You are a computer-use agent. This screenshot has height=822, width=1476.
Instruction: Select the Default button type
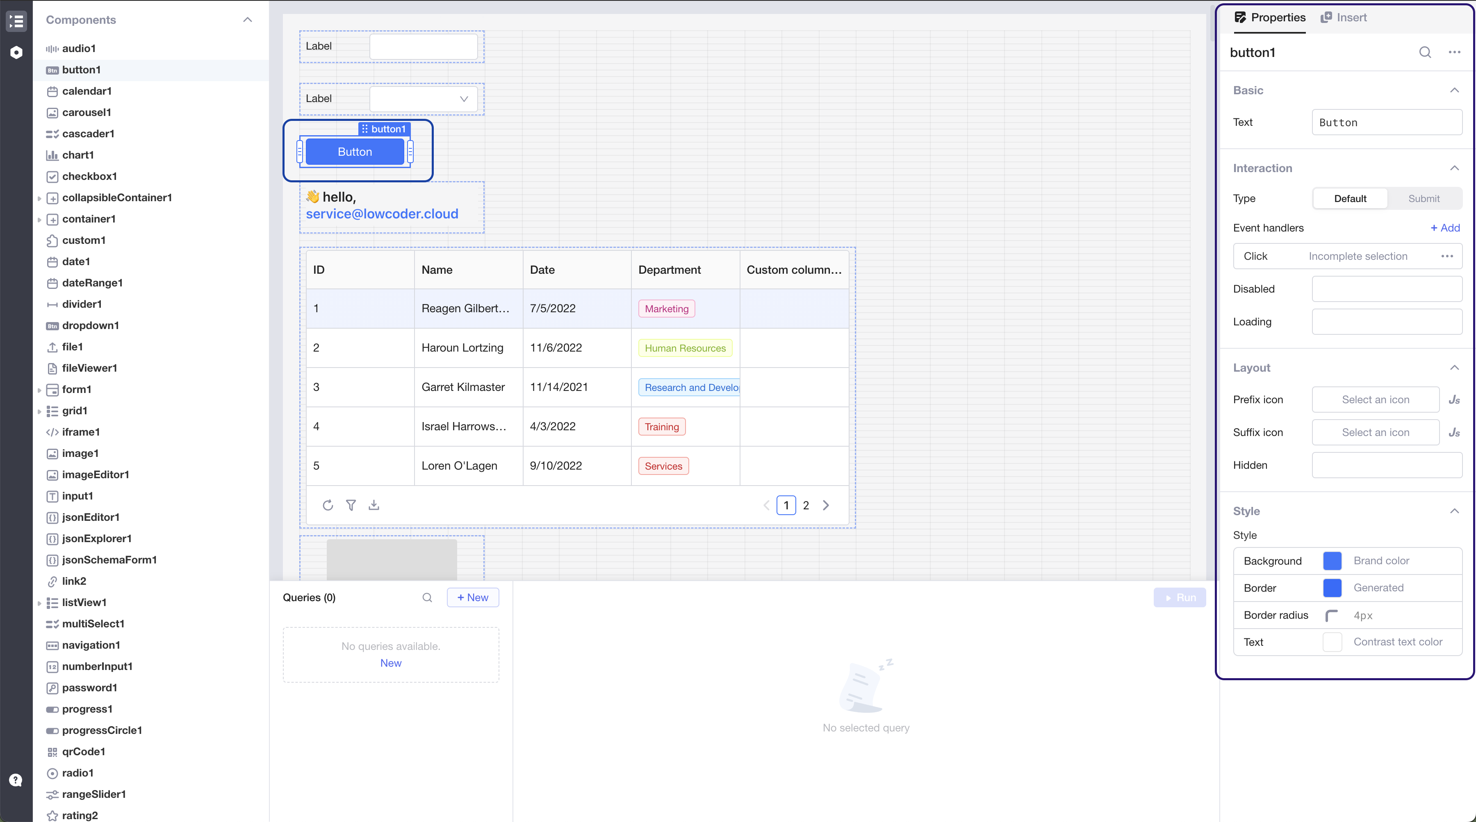click(x=1350, y=199)
